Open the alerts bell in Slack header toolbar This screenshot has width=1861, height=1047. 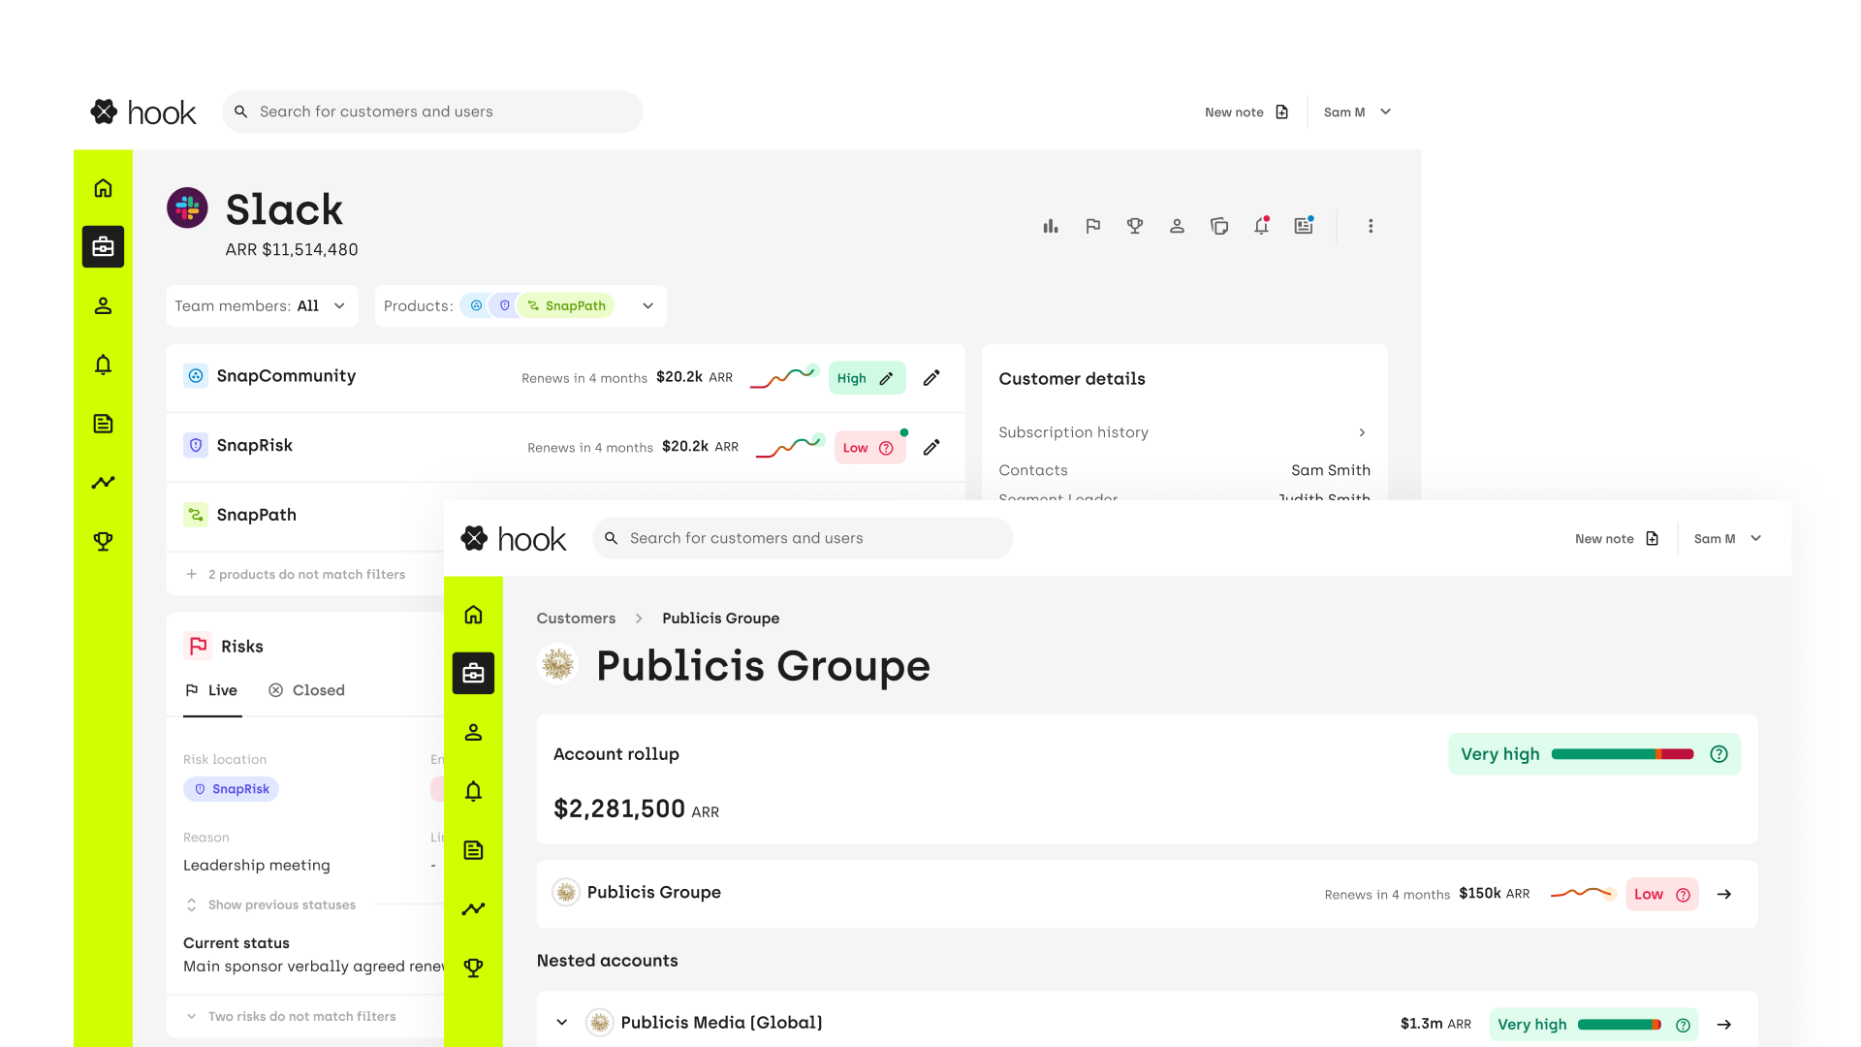pyautogui.click(x=1261, y=226)
